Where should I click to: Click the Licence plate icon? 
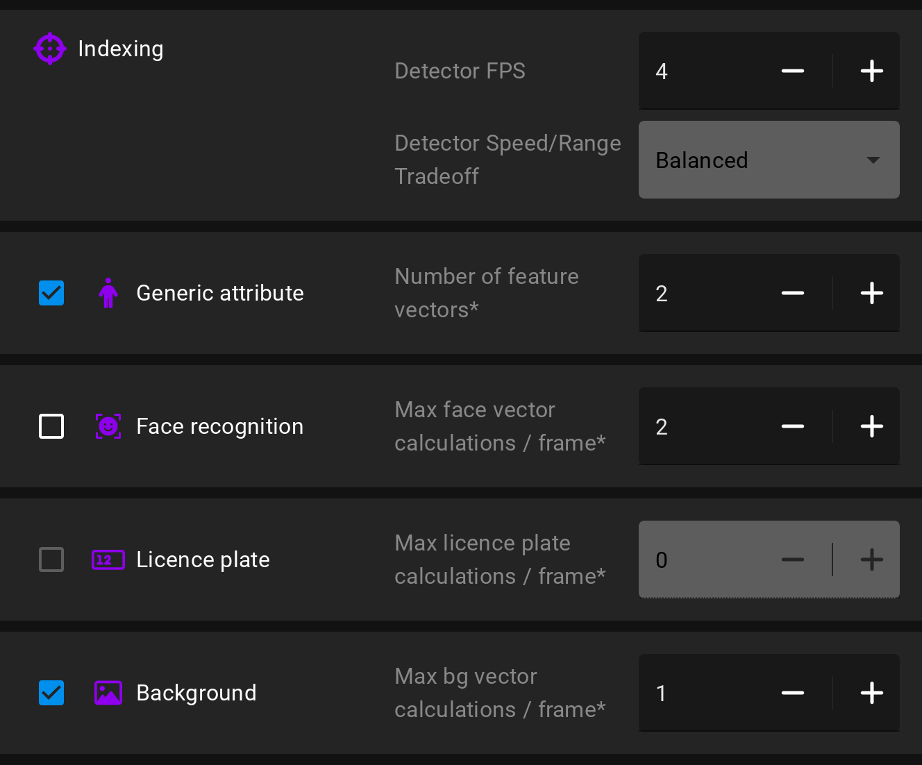(108, 560)
